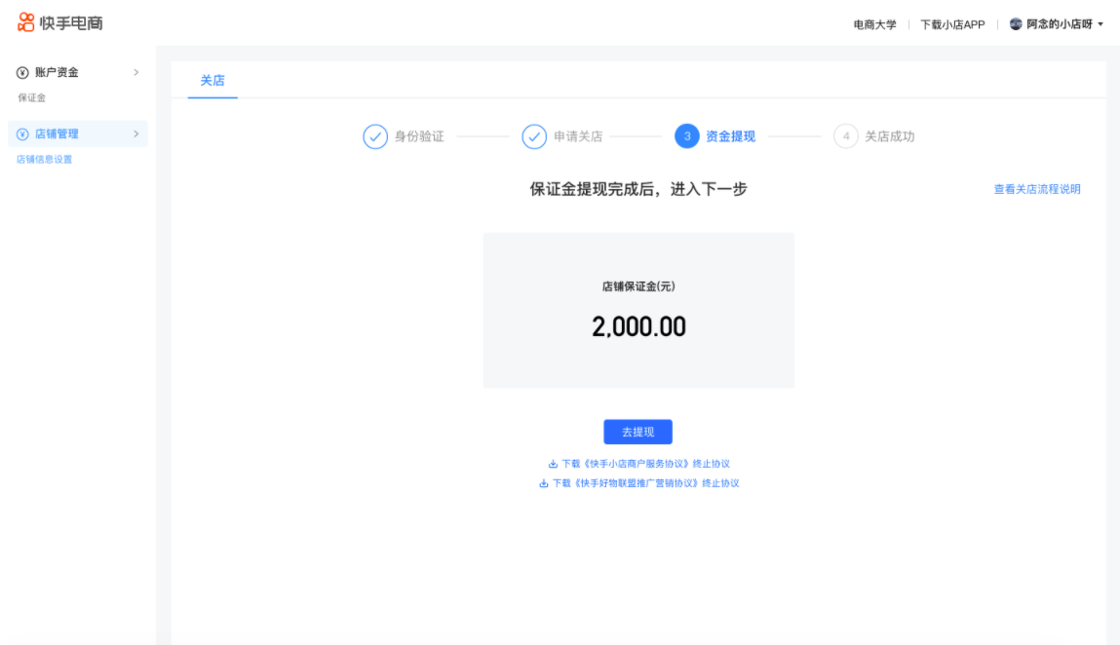Expand the 店铺管理 chevron arrow
This screenshot has width=1120, height=645.
[x=135, y=134]
